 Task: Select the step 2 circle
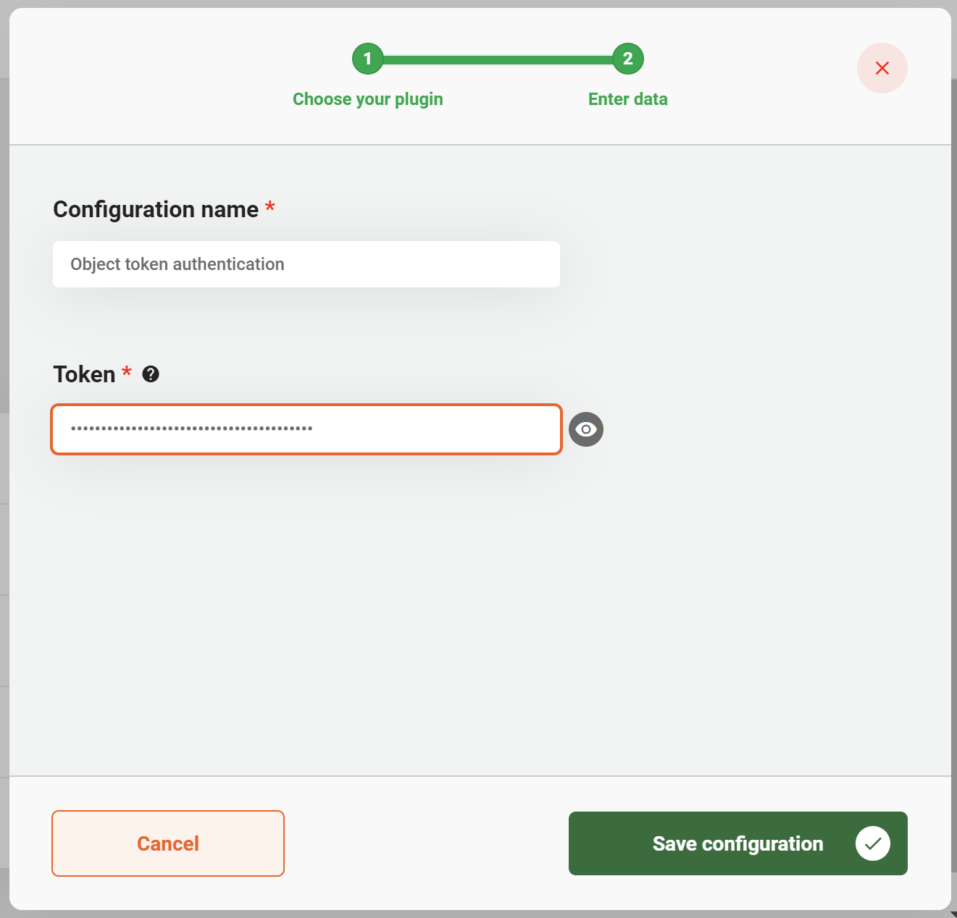[x=627, y=59]
